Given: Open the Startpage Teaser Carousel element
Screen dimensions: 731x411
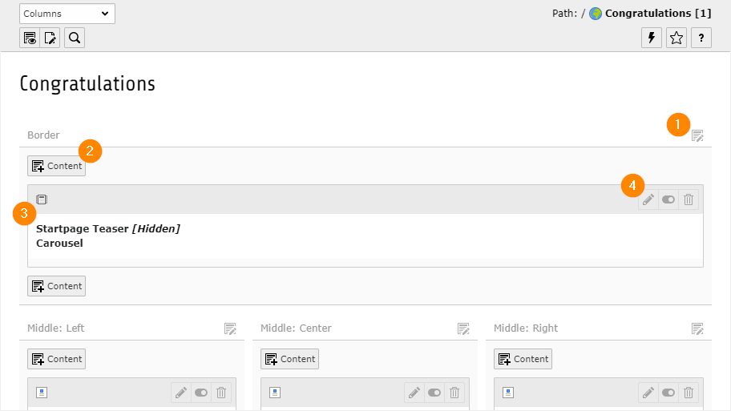Looking at the screenshot, I should [x=107, y=236].
